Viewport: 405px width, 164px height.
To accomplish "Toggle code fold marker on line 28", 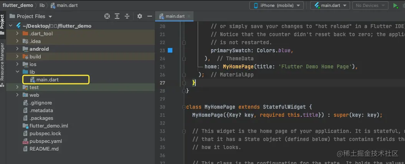I will (x=184, y=91).
